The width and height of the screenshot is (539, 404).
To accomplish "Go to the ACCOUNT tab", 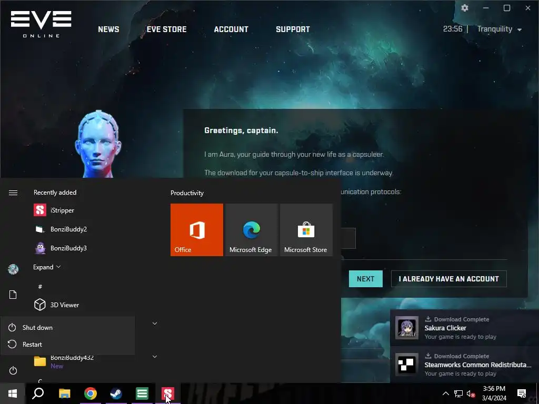I will [x=231, y=29].
